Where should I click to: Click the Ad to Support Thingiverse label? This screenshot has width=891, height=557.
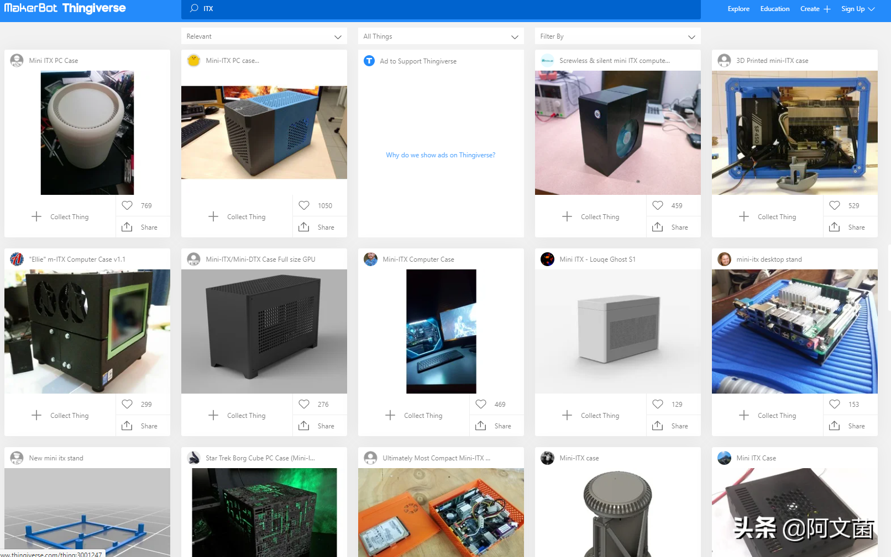click(418, 61)
